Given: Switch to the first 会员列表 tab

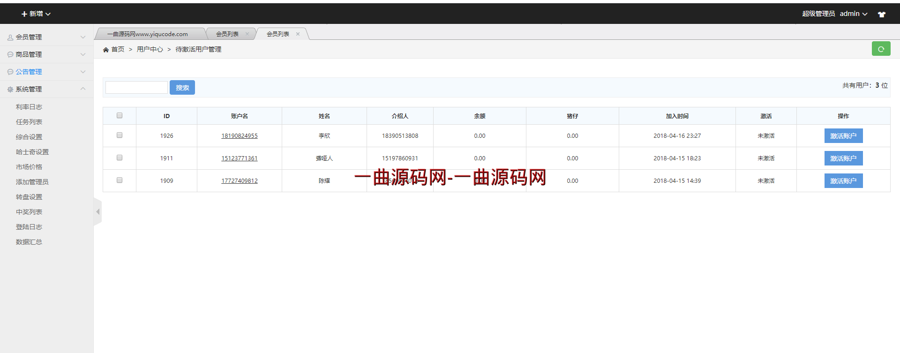Looking at the screenshot, I should coord(227,34).
